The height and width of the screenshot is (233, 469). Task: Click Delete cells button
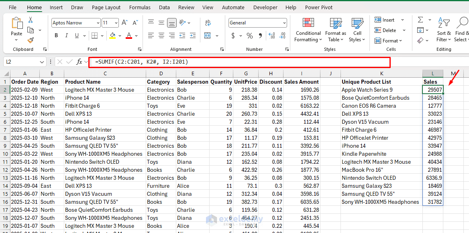click(x=385, y=30)
